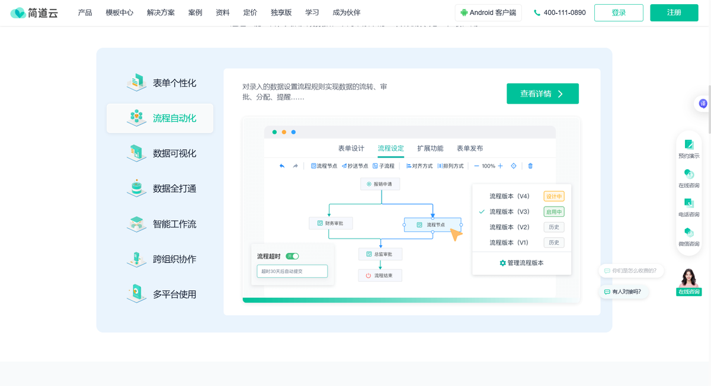Open the 学习 menu
The height and width of the screenshot is (386, 711).
click(312, 12)
